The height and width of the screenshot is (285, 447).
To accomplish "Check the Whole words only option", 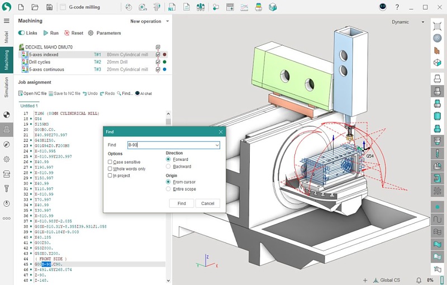I will click(110, 169).
